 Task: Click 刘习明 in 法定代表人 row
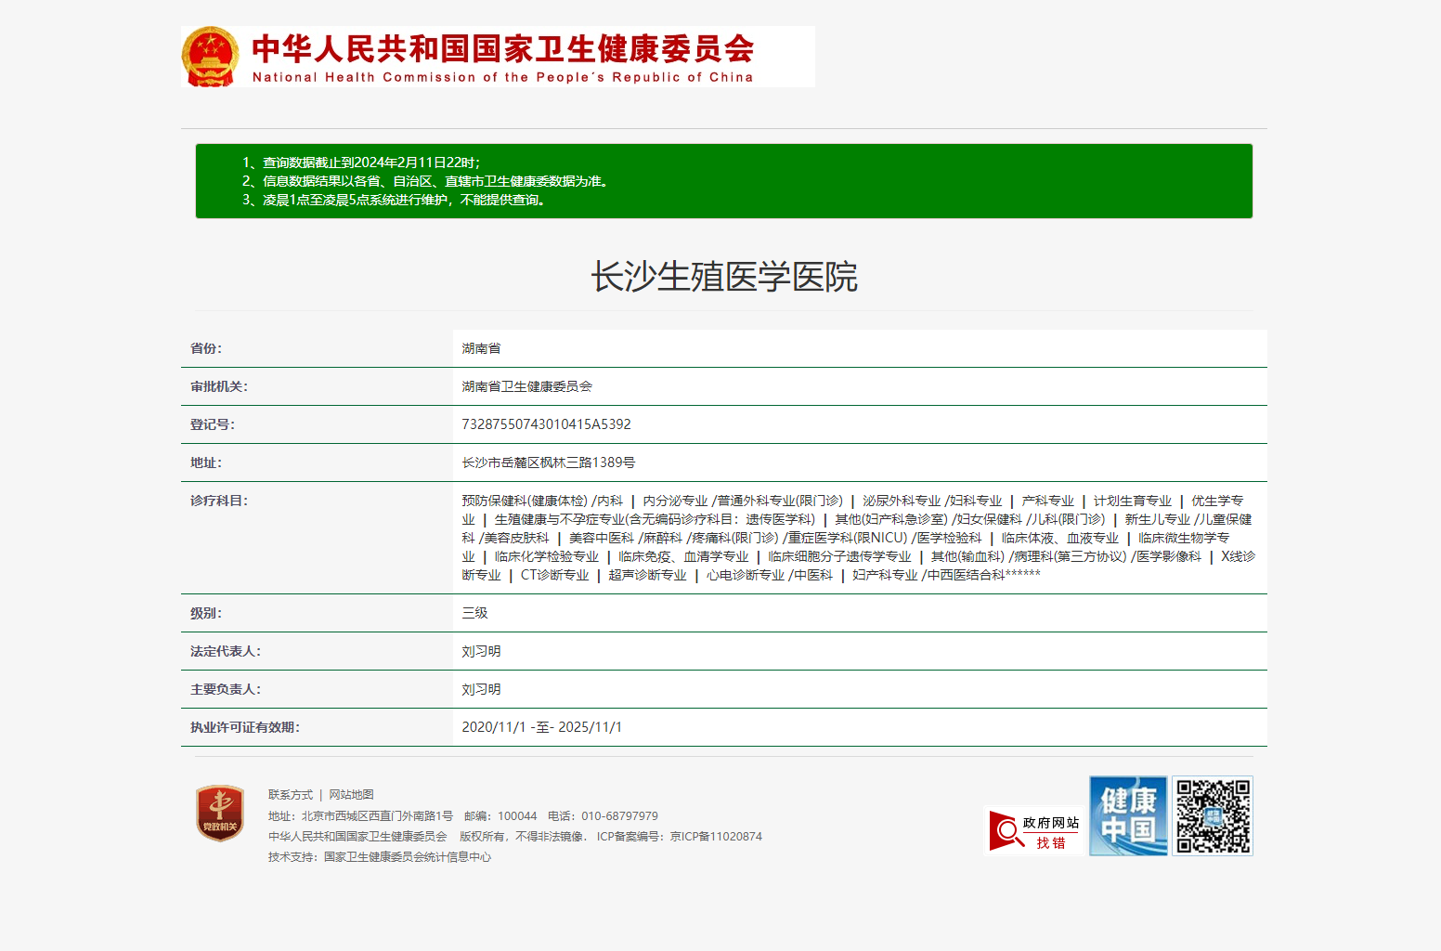point(481,651)
